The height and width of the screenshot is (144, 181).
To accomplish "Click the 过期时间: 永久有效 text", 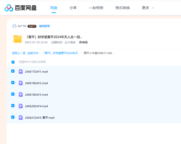I will point(63,42).
